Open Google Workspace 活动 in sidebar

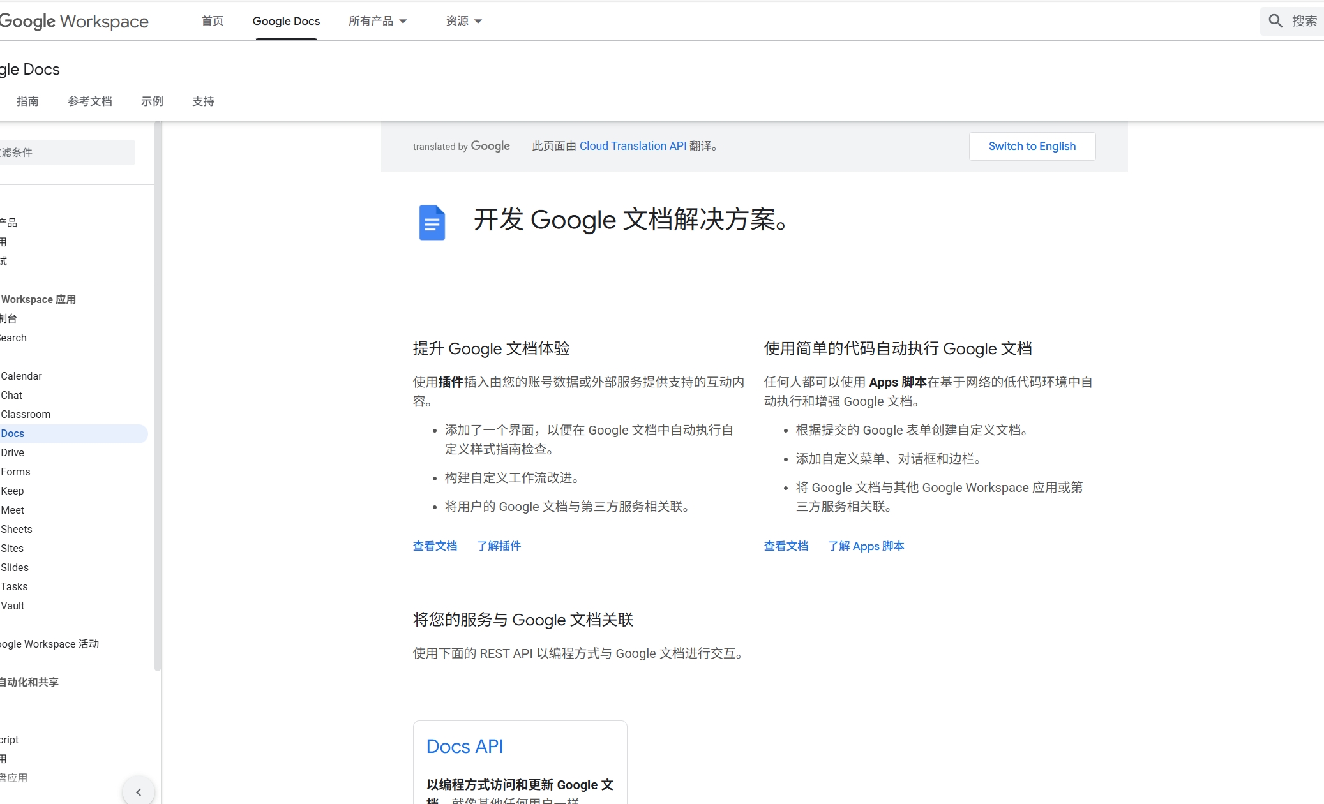[49, 644]
